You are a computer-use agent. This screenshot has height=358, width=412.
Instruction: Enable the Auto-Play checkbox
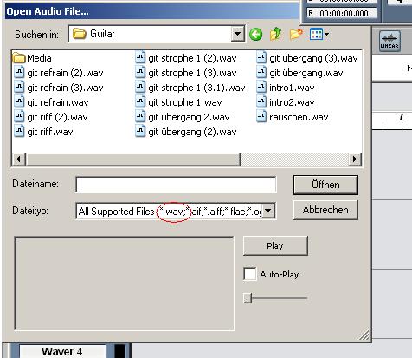coord(249,274)
